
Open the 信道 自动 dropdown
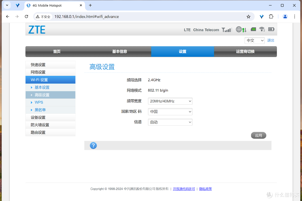170,122
